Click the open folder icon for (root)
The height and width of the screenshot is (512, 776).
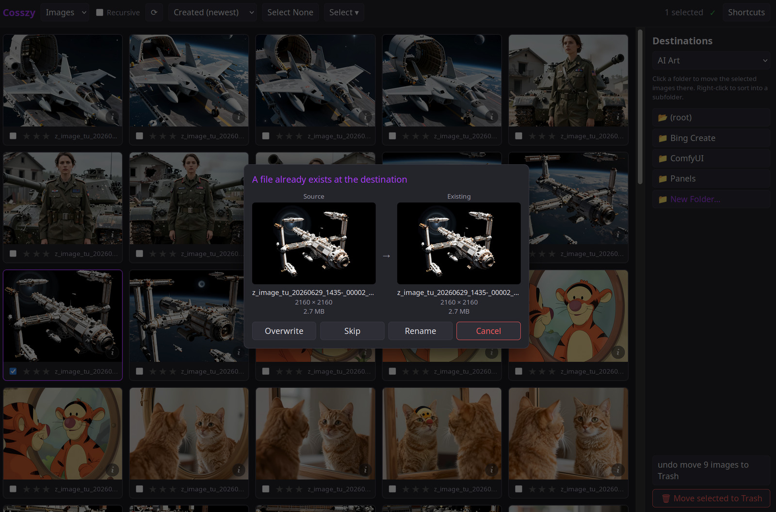pos(663,118)
